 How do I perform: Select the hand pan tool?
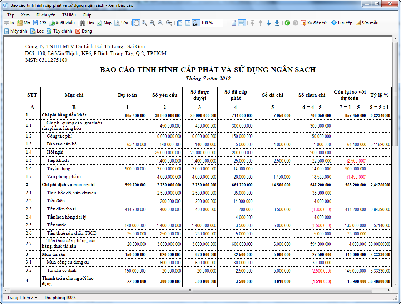(136, 23)
